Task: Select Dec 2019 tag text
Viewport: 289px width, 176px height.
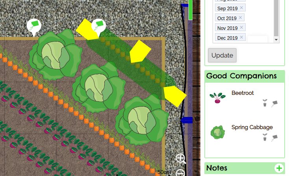Action: point(227,38)
